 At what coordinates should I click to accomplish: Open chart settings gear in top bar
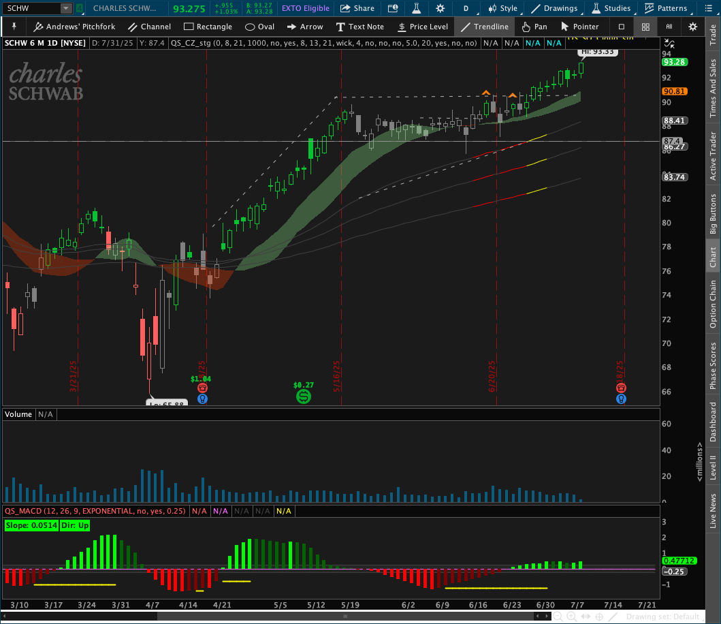(x=440, y=8)
